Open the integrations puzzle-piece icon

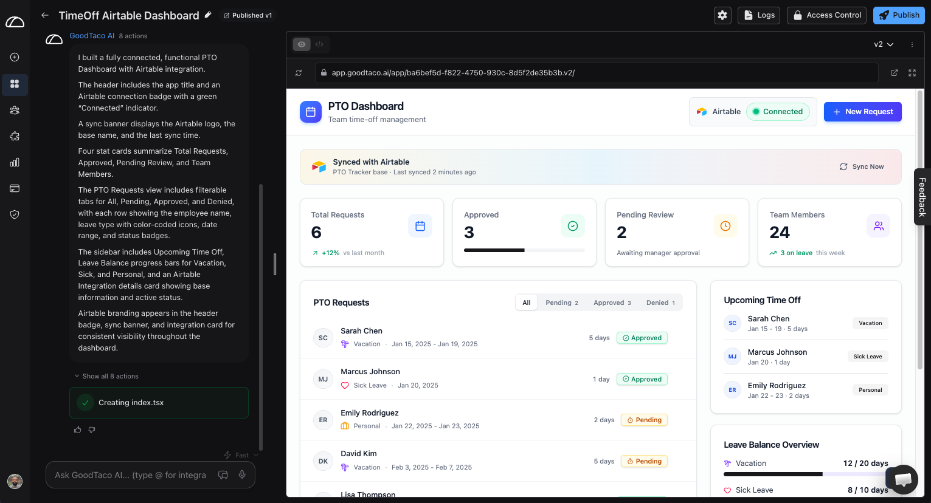[x=15, y=136]
